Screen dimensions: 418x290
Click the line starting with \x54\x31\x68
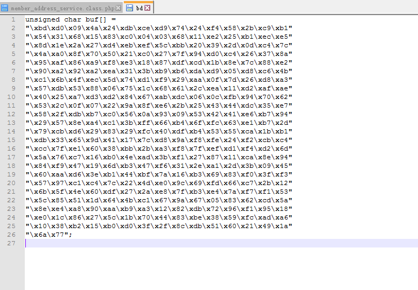[x=159, y=37]
